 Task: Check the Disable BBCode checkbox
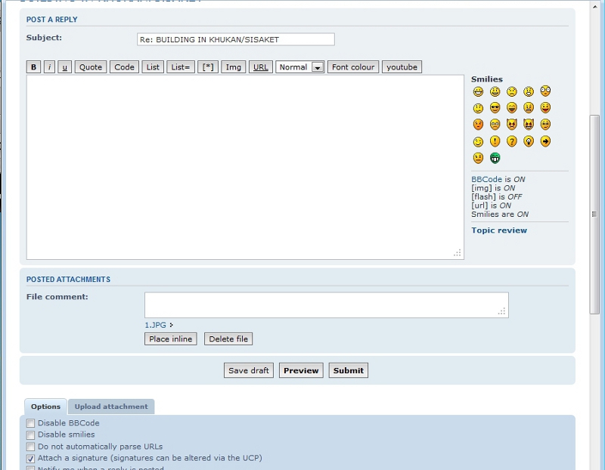tap(31, 423)
